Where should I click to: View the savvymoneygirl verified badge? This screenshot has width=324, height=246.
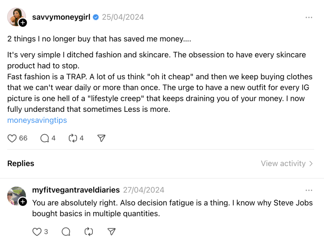coord(96,17)
